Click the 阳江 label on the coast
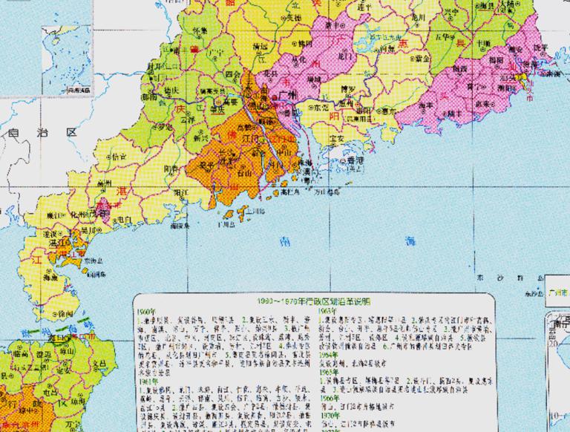 coord(180,192)
